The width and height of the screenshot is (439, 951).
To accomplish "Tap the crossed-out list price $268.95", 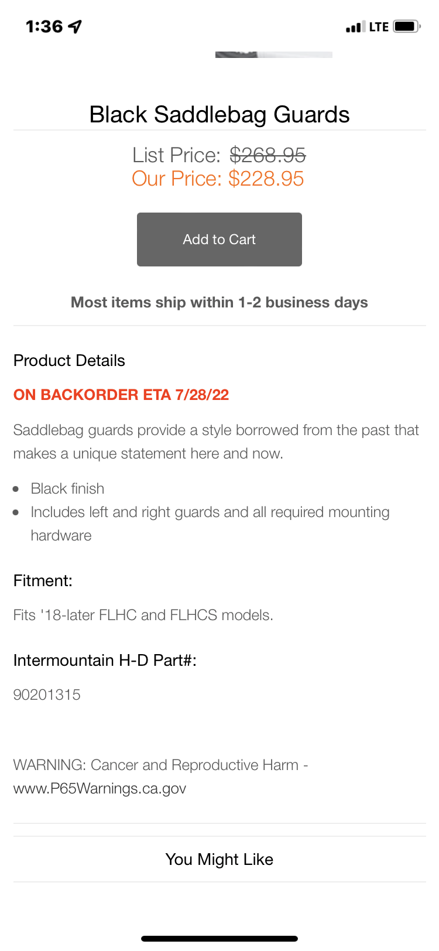I will click(x=267, y=155).
